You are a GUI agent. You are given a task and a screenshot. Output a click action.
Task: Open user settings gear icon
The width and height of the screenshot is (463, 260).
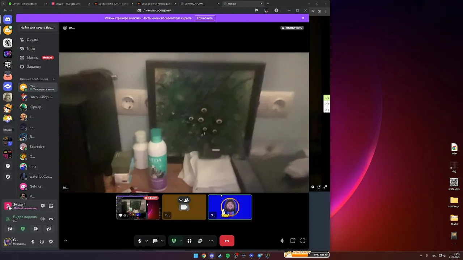point(51,242)
